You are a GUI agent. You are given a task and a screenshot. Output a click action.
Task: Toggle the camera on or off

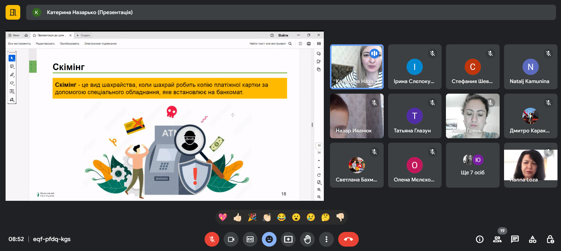[231, 239]
